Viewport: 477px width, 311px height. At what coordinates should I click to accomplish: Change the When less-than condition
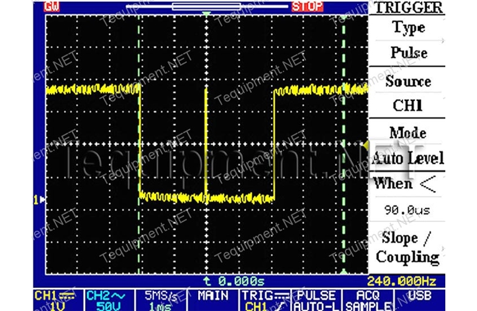tap(407, 184)
